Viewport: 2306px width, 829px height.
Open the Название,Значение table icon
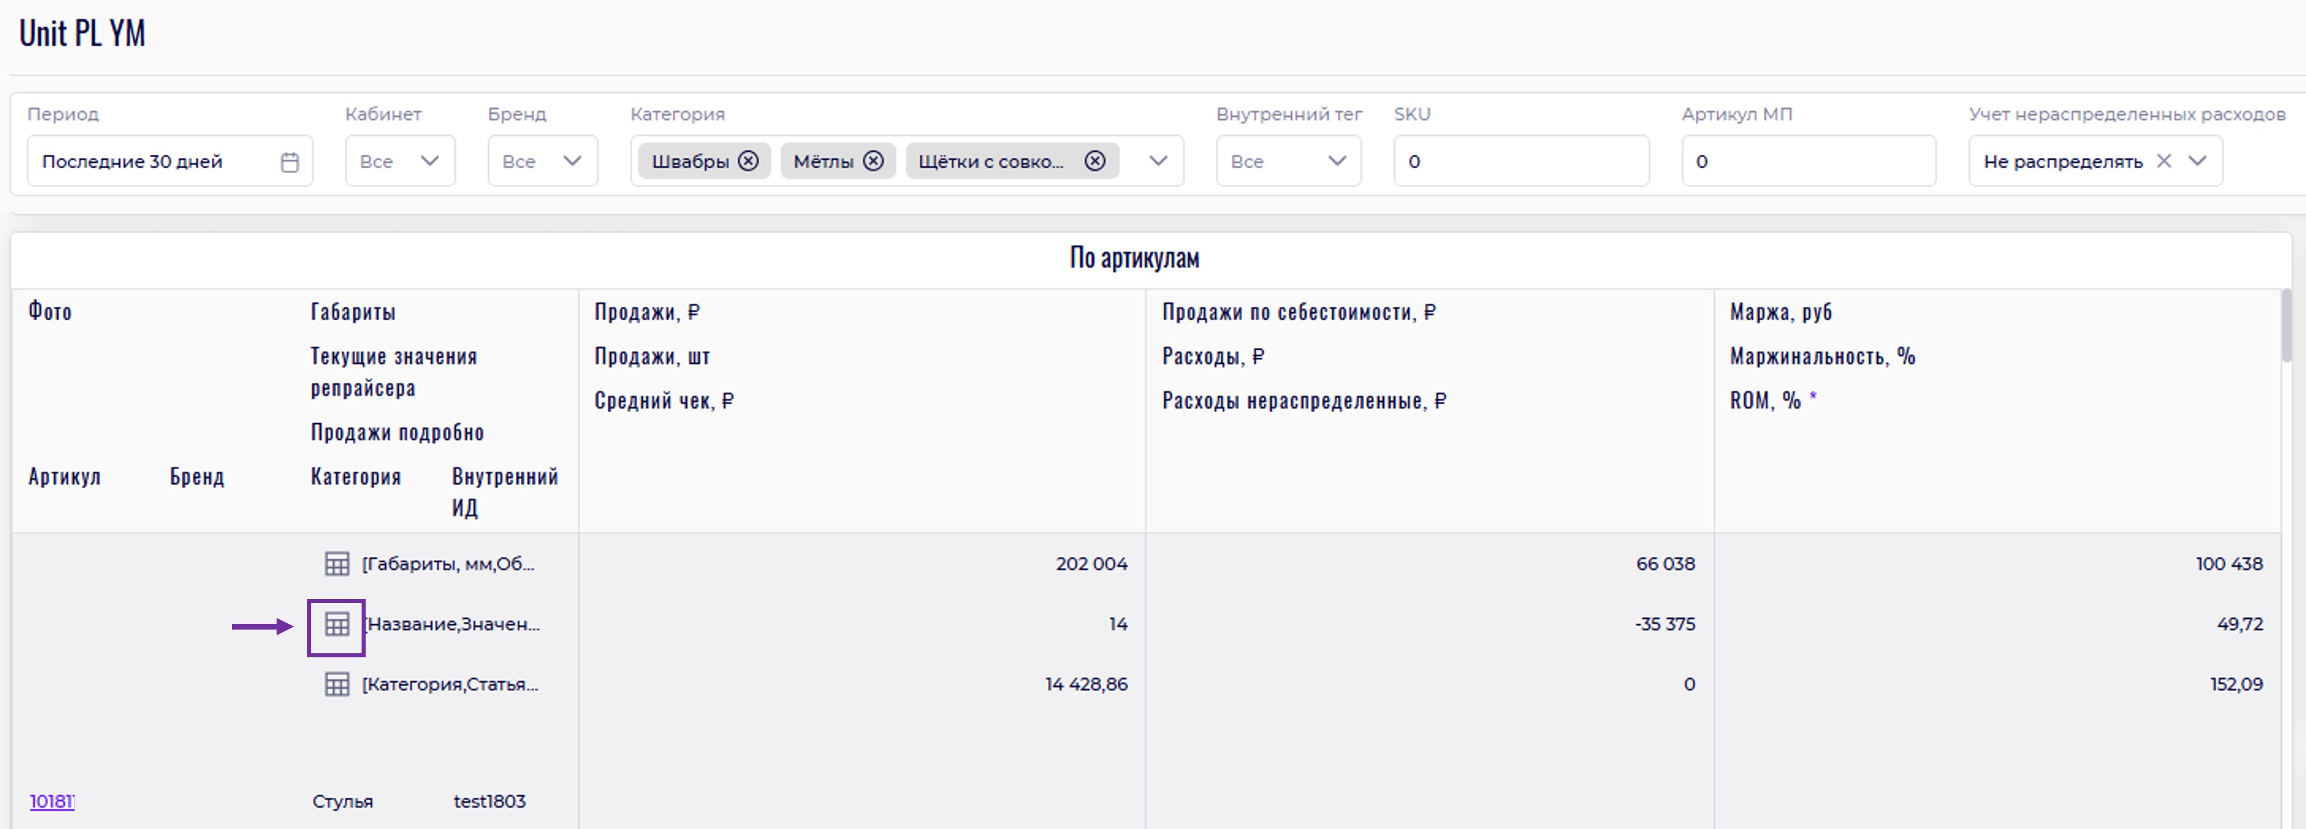337,624
